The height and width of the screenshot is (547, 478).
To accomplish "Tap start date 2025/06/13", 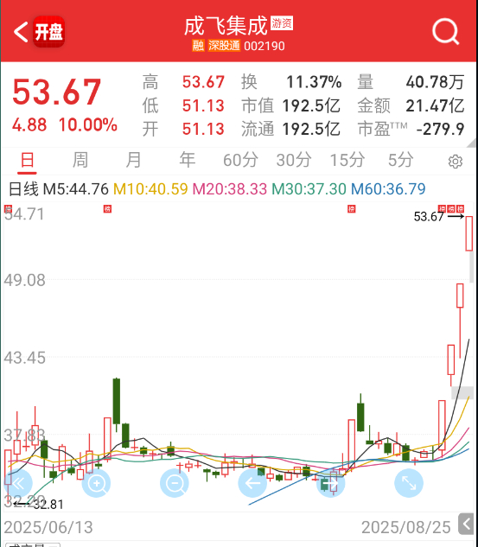I will pos(48,527).
